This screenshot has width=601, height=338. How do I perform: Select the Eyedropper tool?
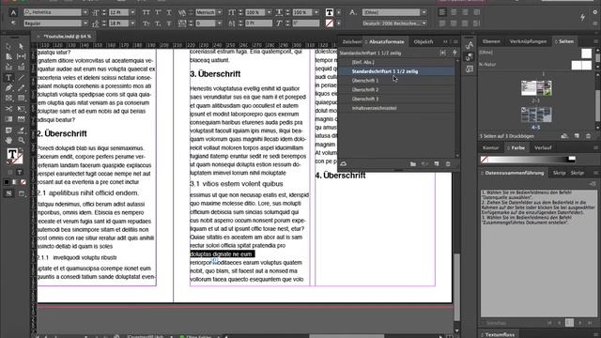tap(21, 131)
